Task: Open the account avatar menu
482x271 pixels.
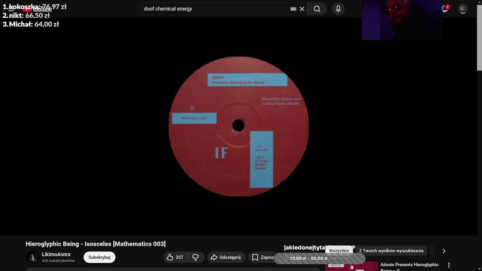Action: tap(463, 9)
